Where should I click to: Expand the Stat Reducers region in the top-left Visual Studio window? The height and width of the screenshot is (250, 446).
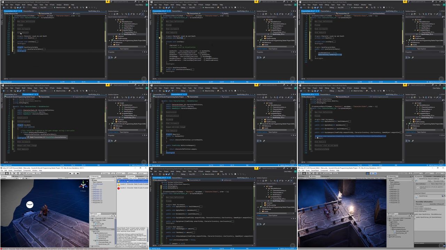coord(24,33)
